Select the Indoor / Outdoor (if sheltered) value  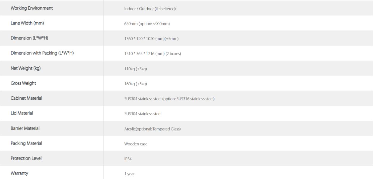point(150,9)
